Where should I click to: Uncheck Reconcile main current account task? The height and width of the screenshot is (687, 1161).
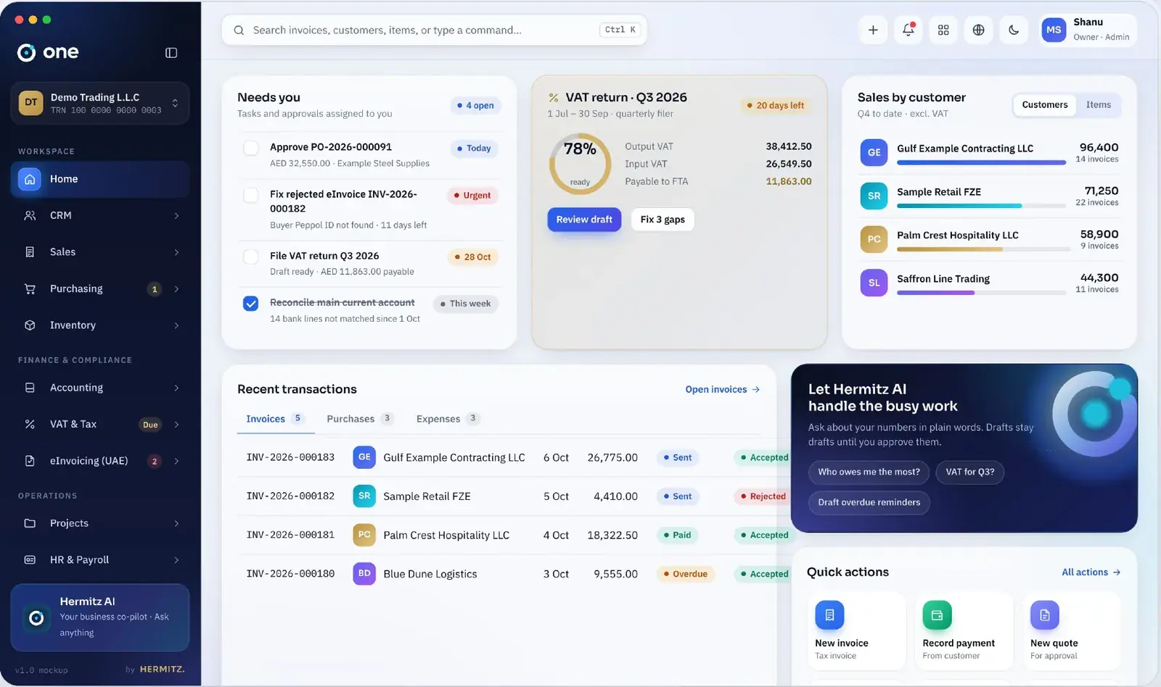[x=251, y=304]
